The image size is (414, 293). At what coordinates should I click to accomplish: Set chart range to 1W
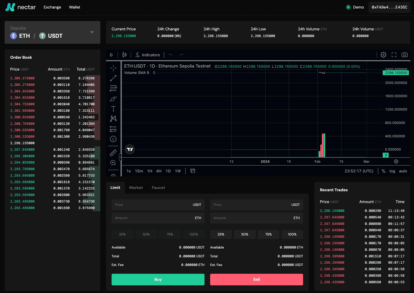(x=178, y=171)
